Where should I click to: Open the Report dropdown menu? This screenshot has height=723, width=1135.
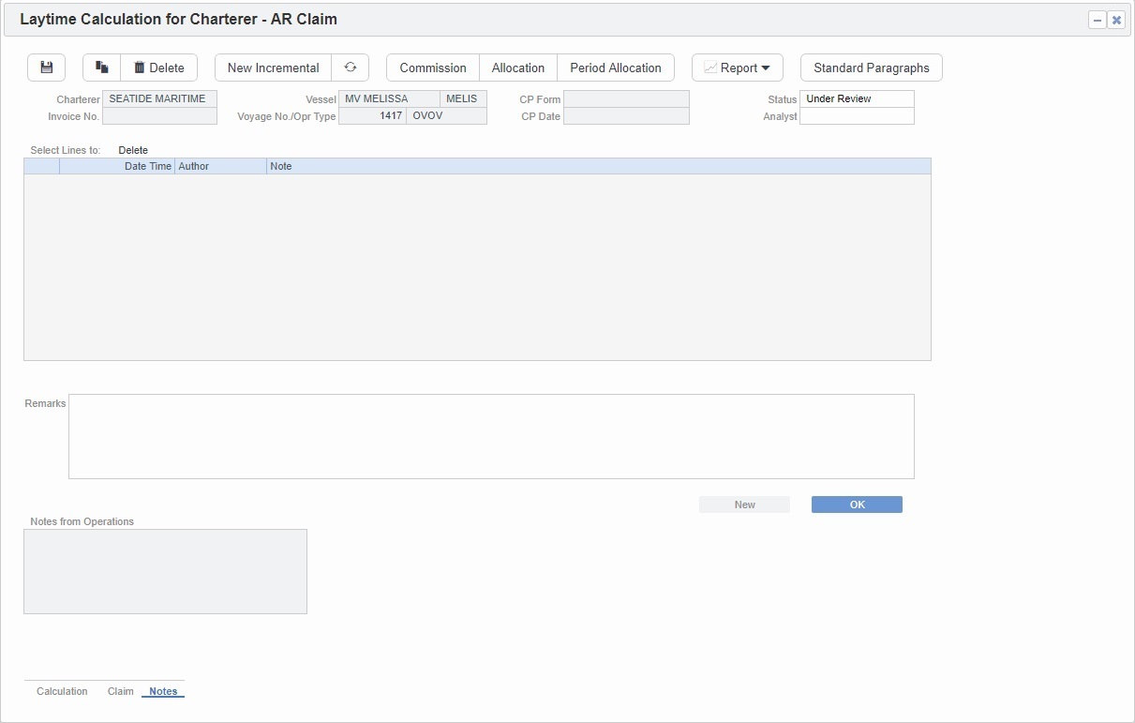click(x=737, y=68)
